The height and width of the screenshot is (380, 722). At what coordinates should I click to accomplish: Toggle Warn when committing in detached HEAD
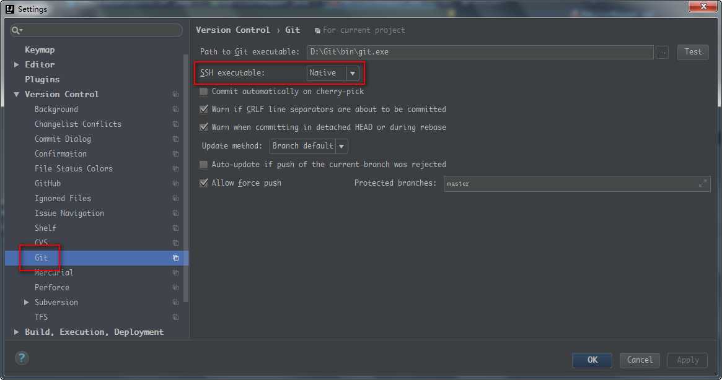click(203, 127)
